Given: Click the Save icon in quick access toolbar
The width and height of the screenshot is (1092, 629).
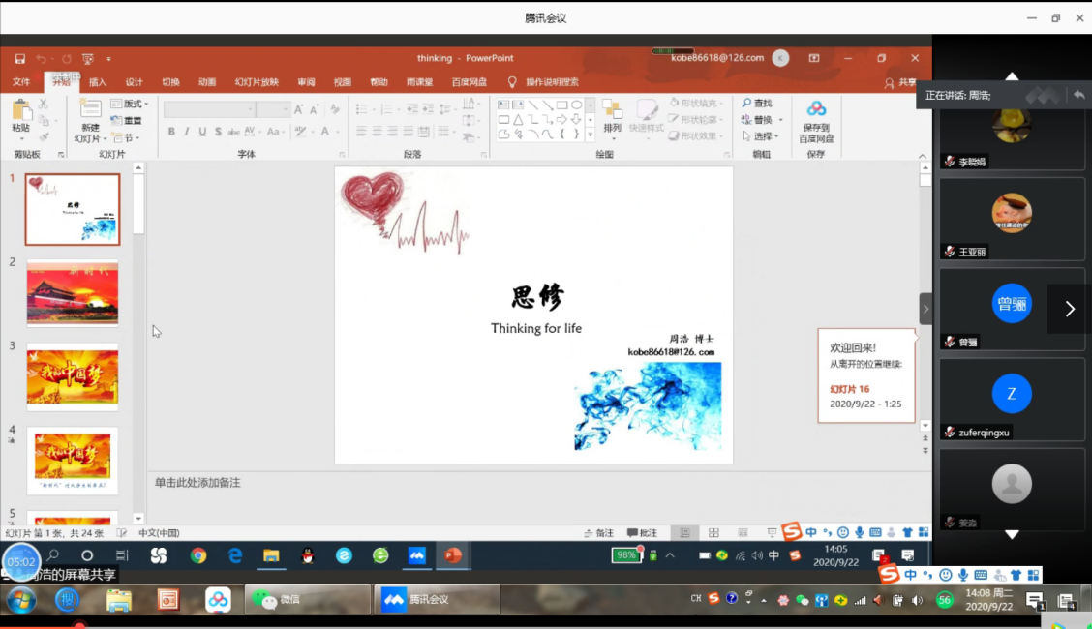Looking at the screenshot, I should [x=20, y=59].
